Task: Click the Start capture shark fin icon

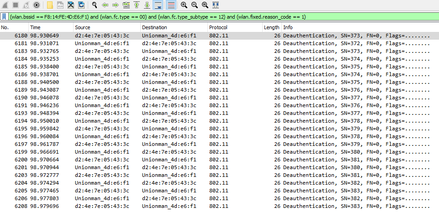Action: click(x=5, y=5)
